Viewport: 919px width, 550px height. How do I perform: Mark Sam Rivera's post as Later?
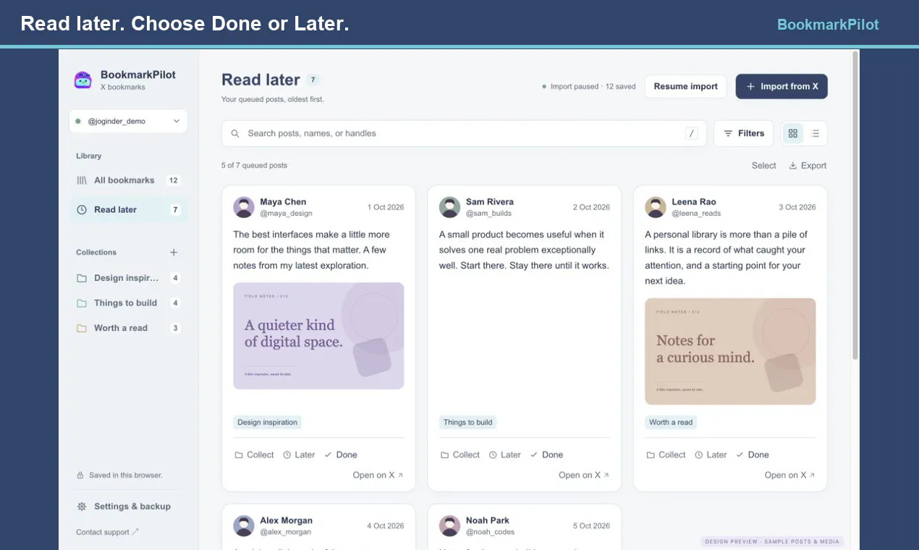click(x=505, y=455)
